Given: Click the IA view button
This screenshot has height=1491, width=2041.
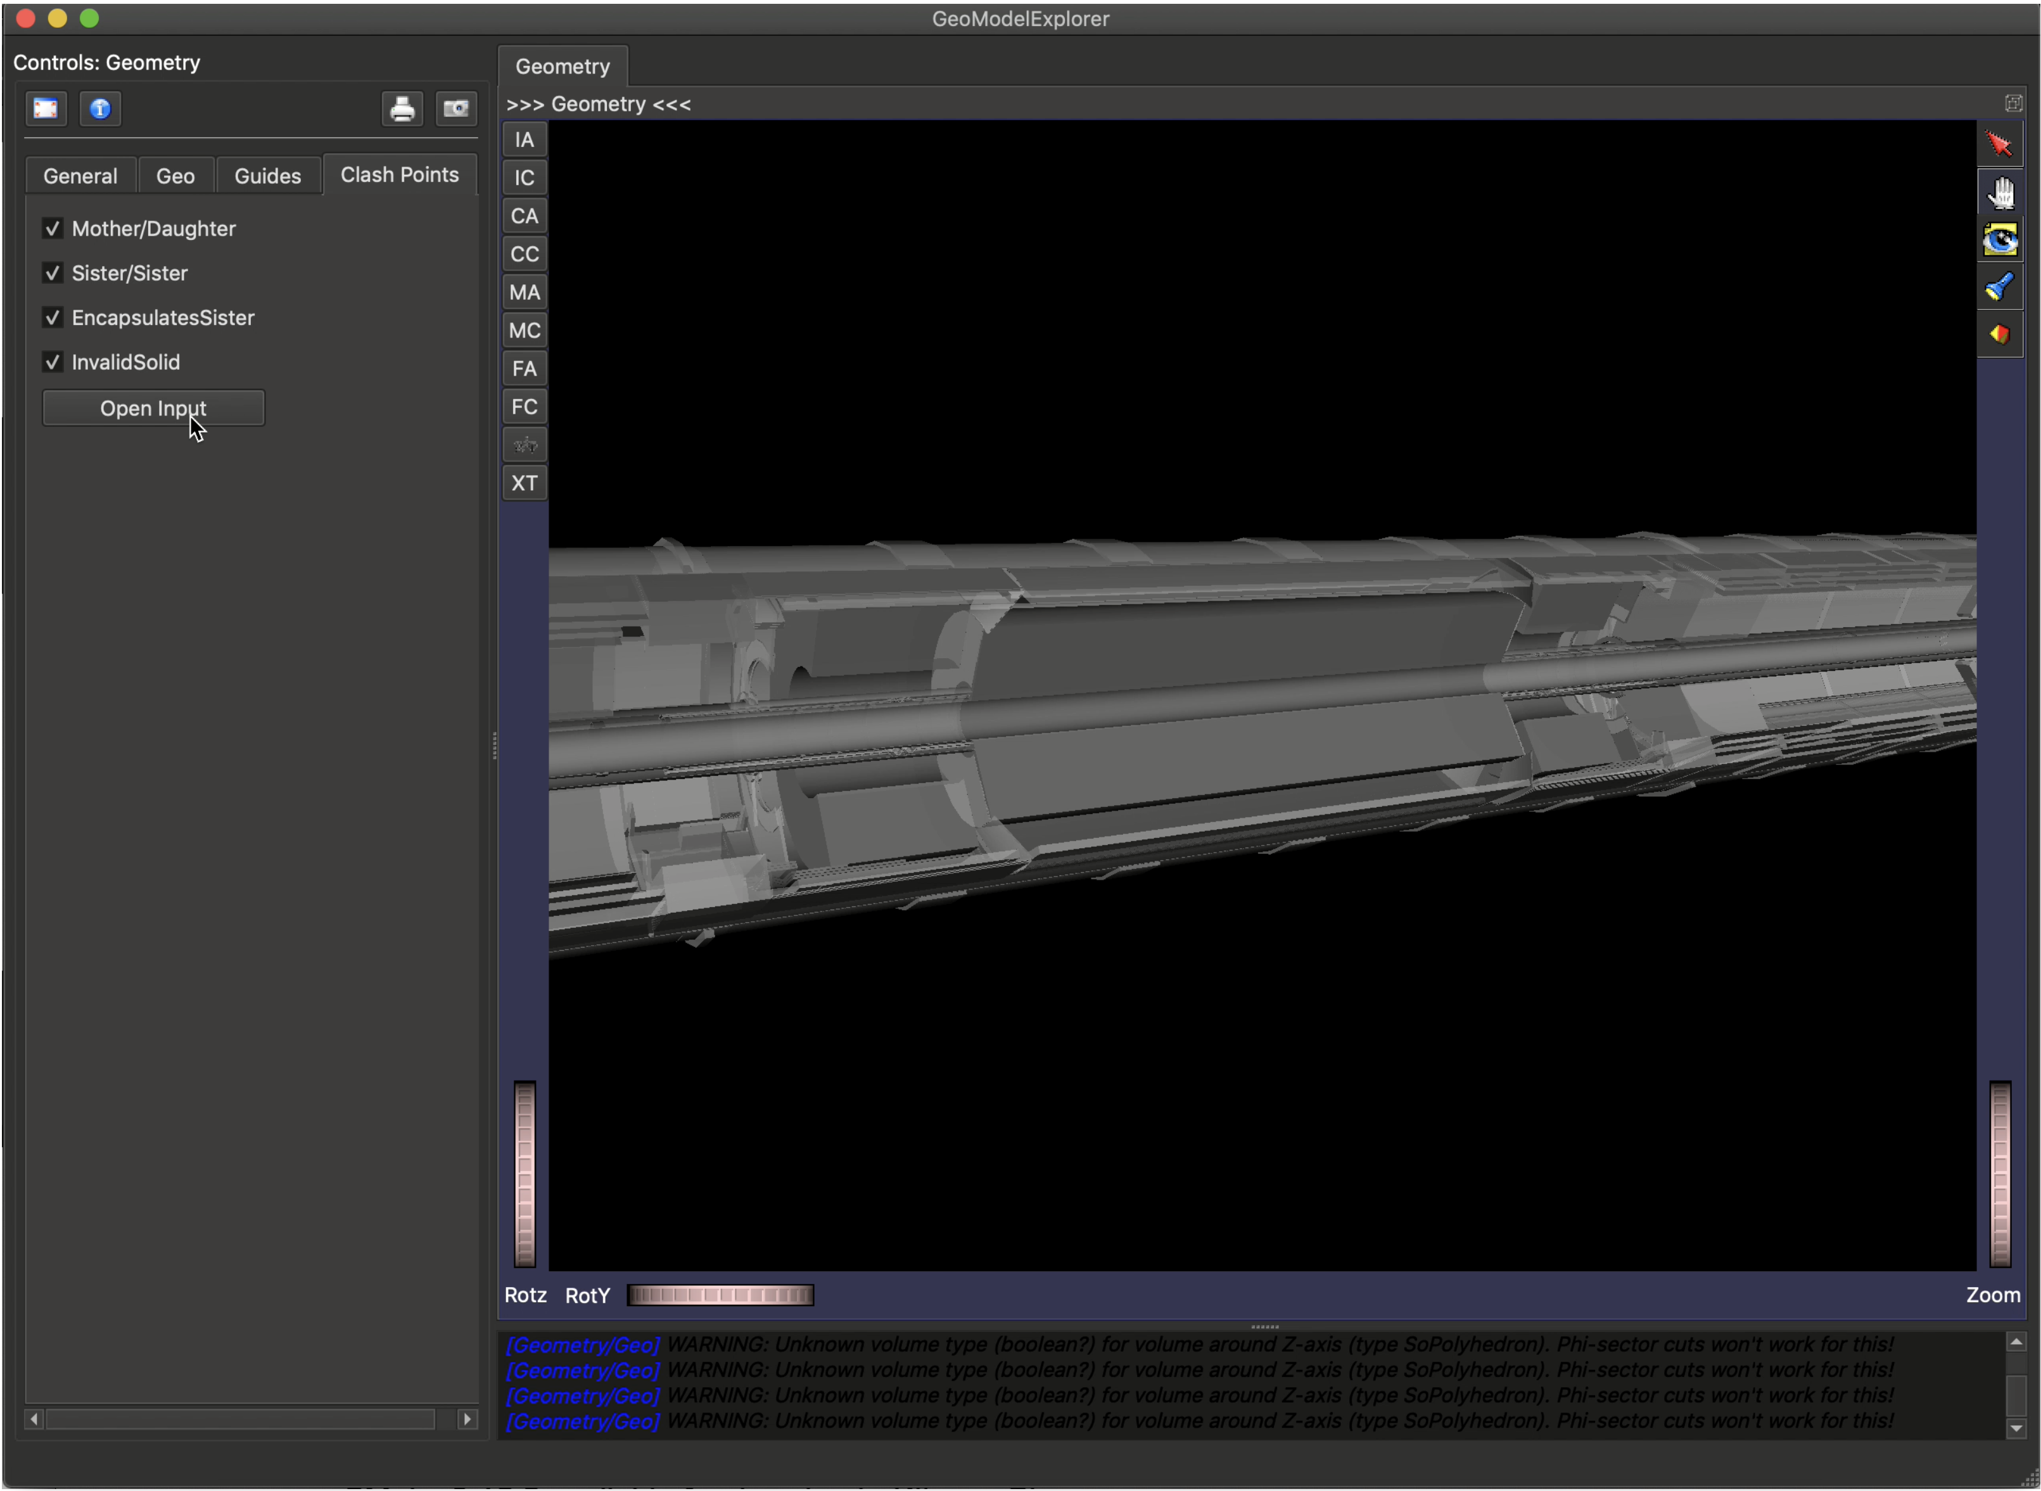Looking at the screenshot, I should [525, 140].
